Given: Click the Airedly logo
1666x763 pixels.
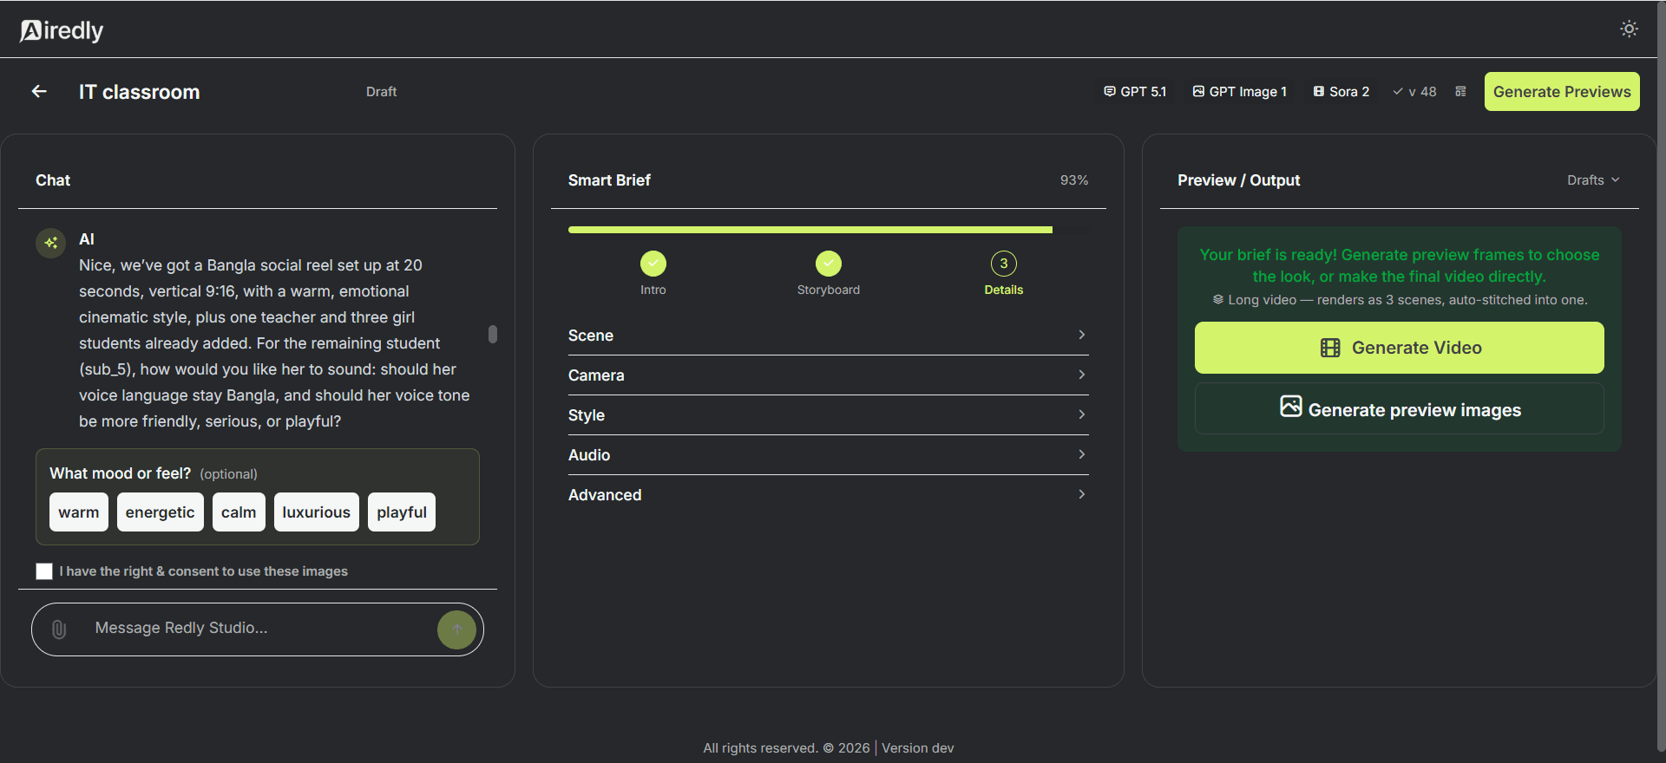Looking at the screenshot, I should point(62,30).
